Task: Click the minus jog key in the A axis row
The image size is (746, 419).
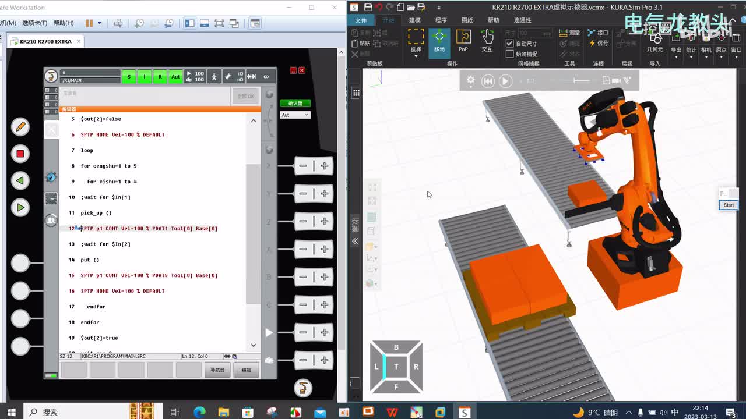Action: coord(303,249)
